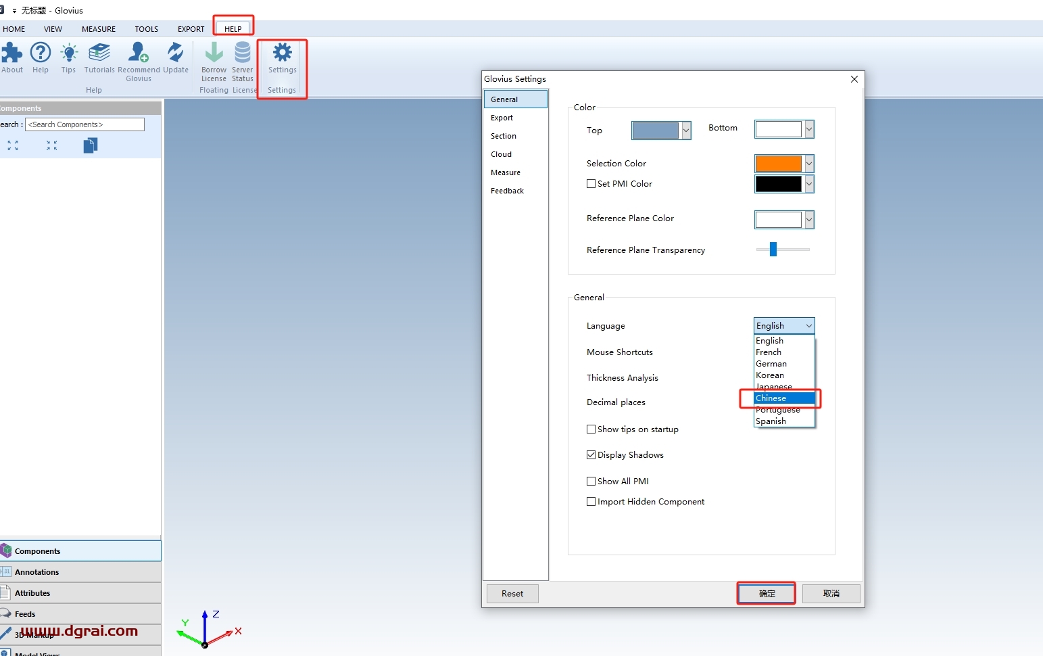This screenshot has width=1043, height=656.
Task: Choose French in language list
Action: click(784, 352)
